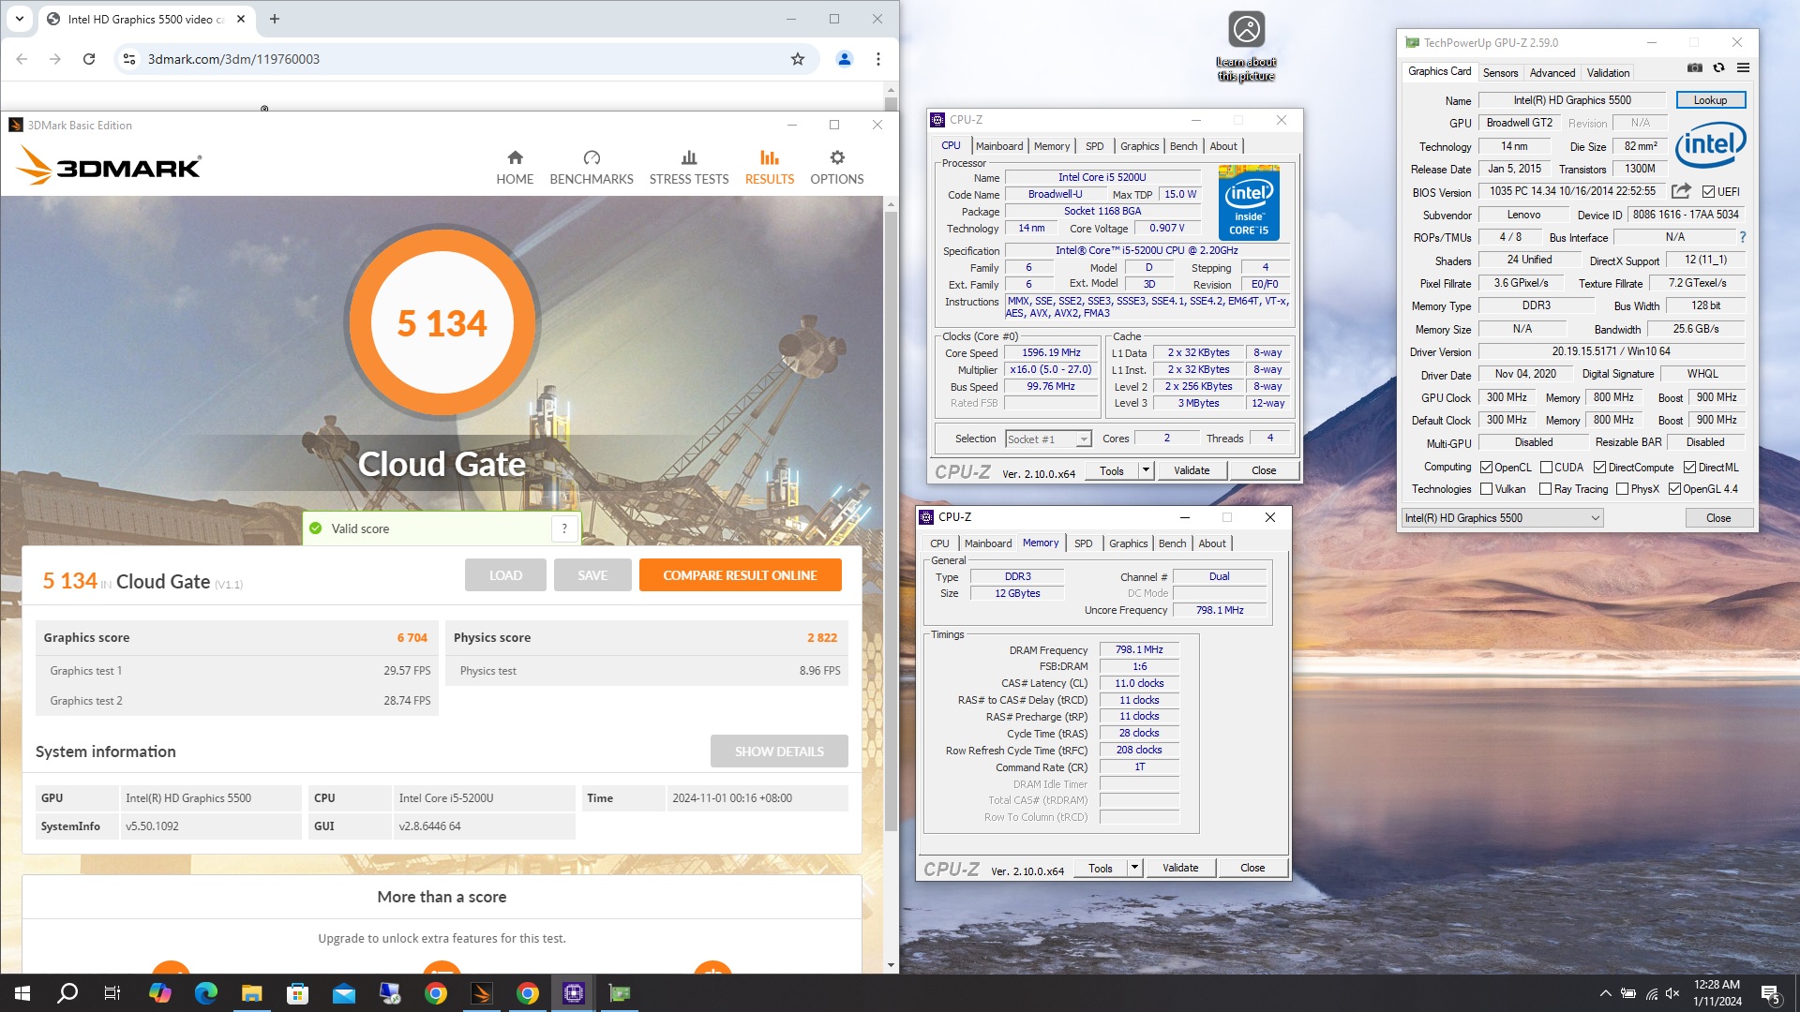Open the taskbar clock showing 12:28 AM
1800x1012 pixels.
[1717, 993]
